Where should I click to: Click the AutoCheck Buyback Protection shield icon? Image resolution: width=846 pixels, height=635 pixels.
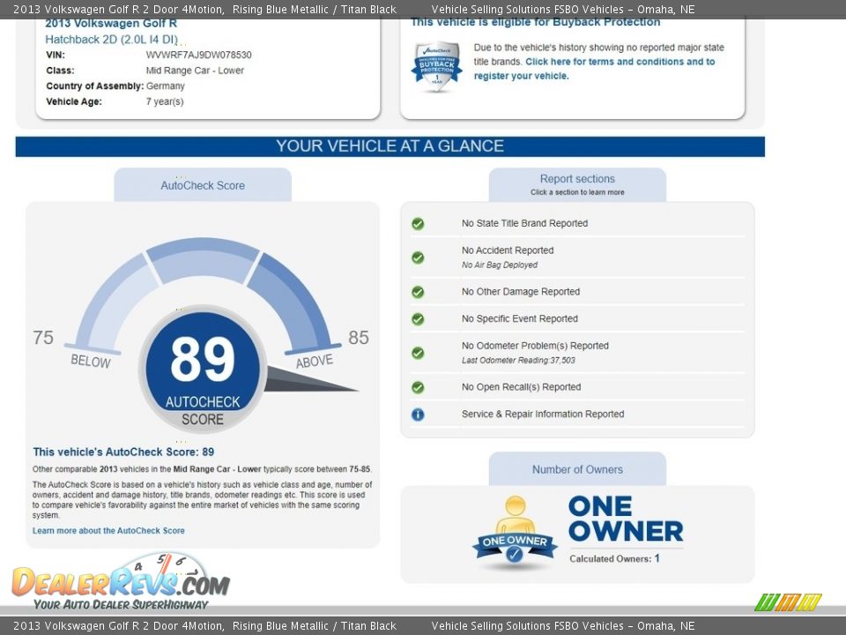(436, 67)
